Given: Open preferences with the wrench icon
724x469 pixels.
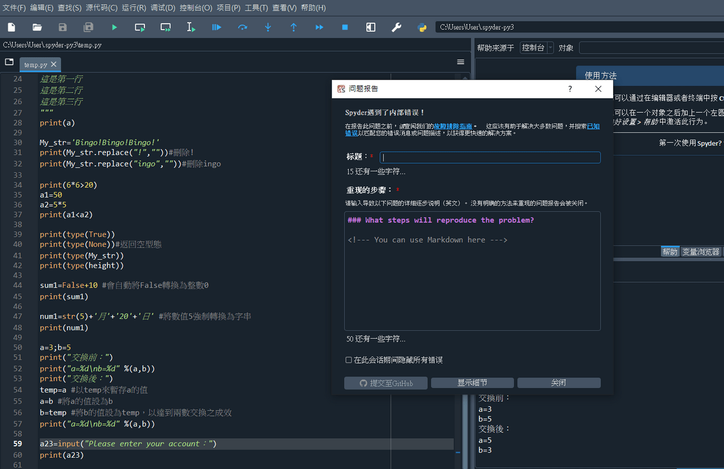Looking at the screenshot, I should (396, 27).
